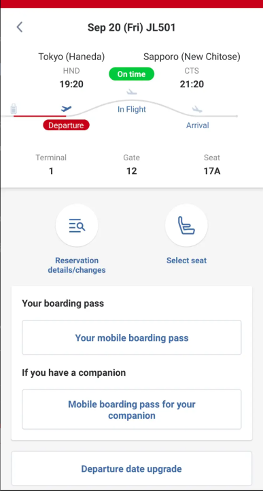Tap the Sep 20 (Fri) JL501 title
Screen dimensions: 263x491
pyautogui.click(x=131, y=27)
